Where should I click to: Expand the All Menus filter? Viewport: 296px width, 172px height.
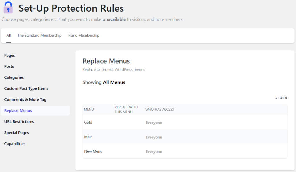114,82
